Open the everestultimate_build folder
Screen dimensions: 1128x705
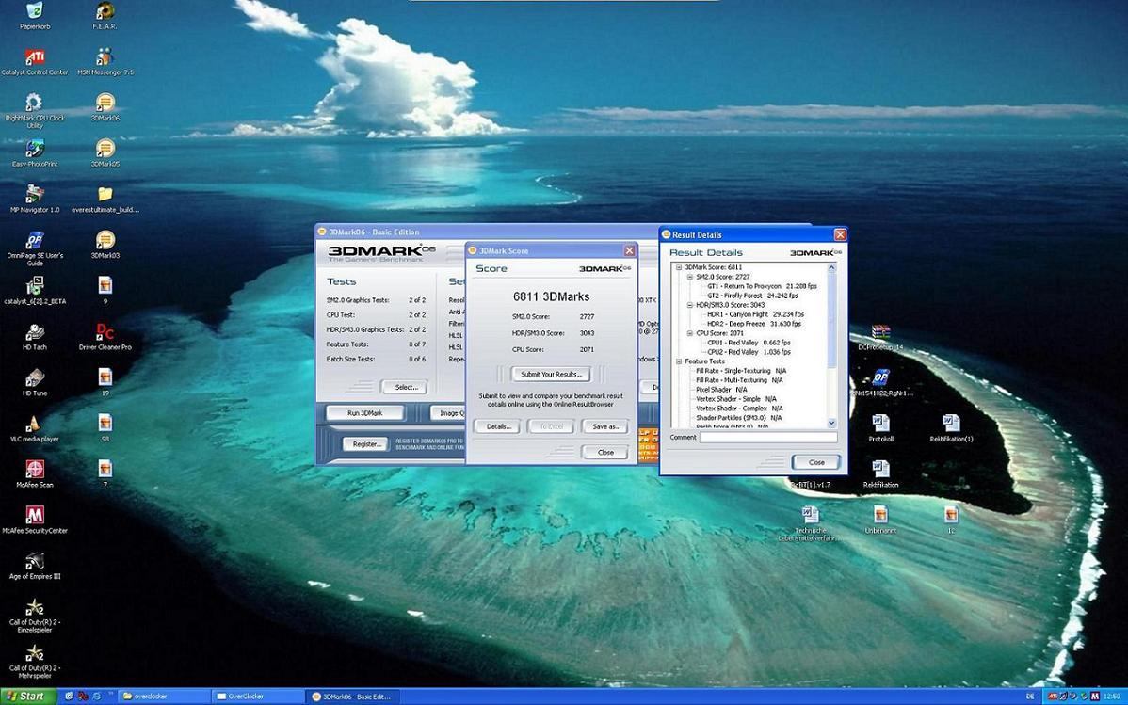[105, 200]
